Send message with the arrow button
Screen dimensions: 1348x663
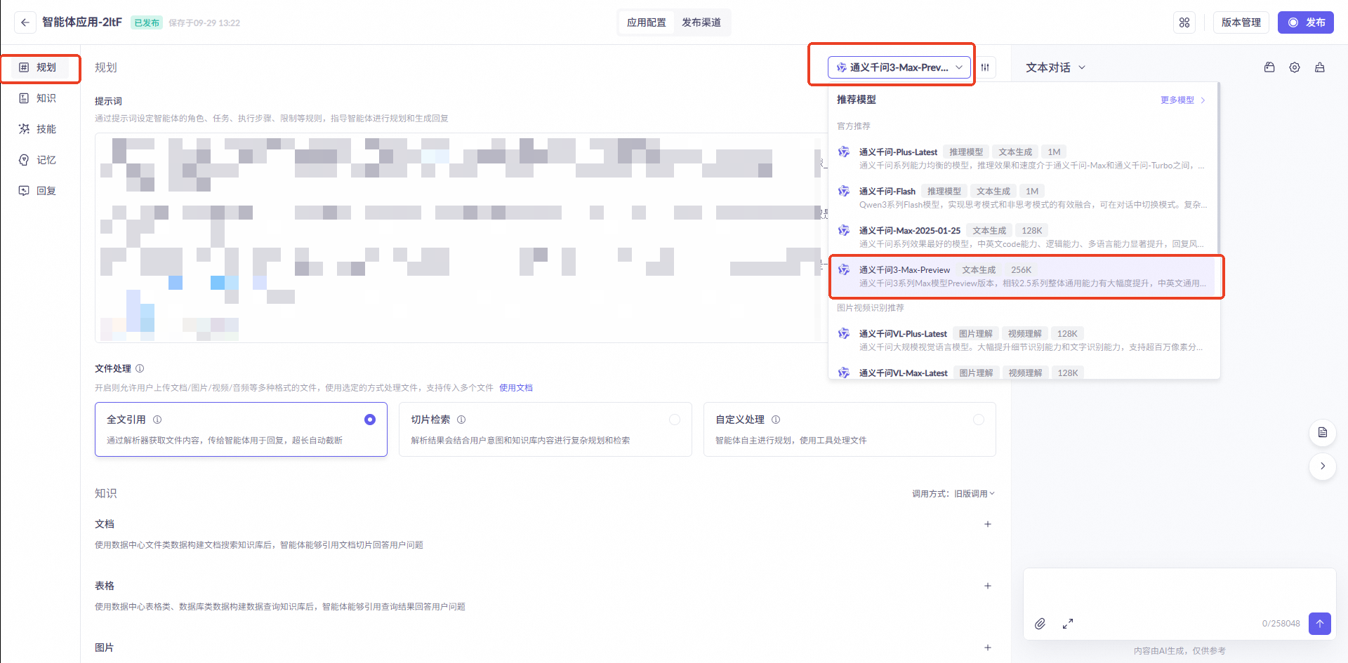(1320, 623)
